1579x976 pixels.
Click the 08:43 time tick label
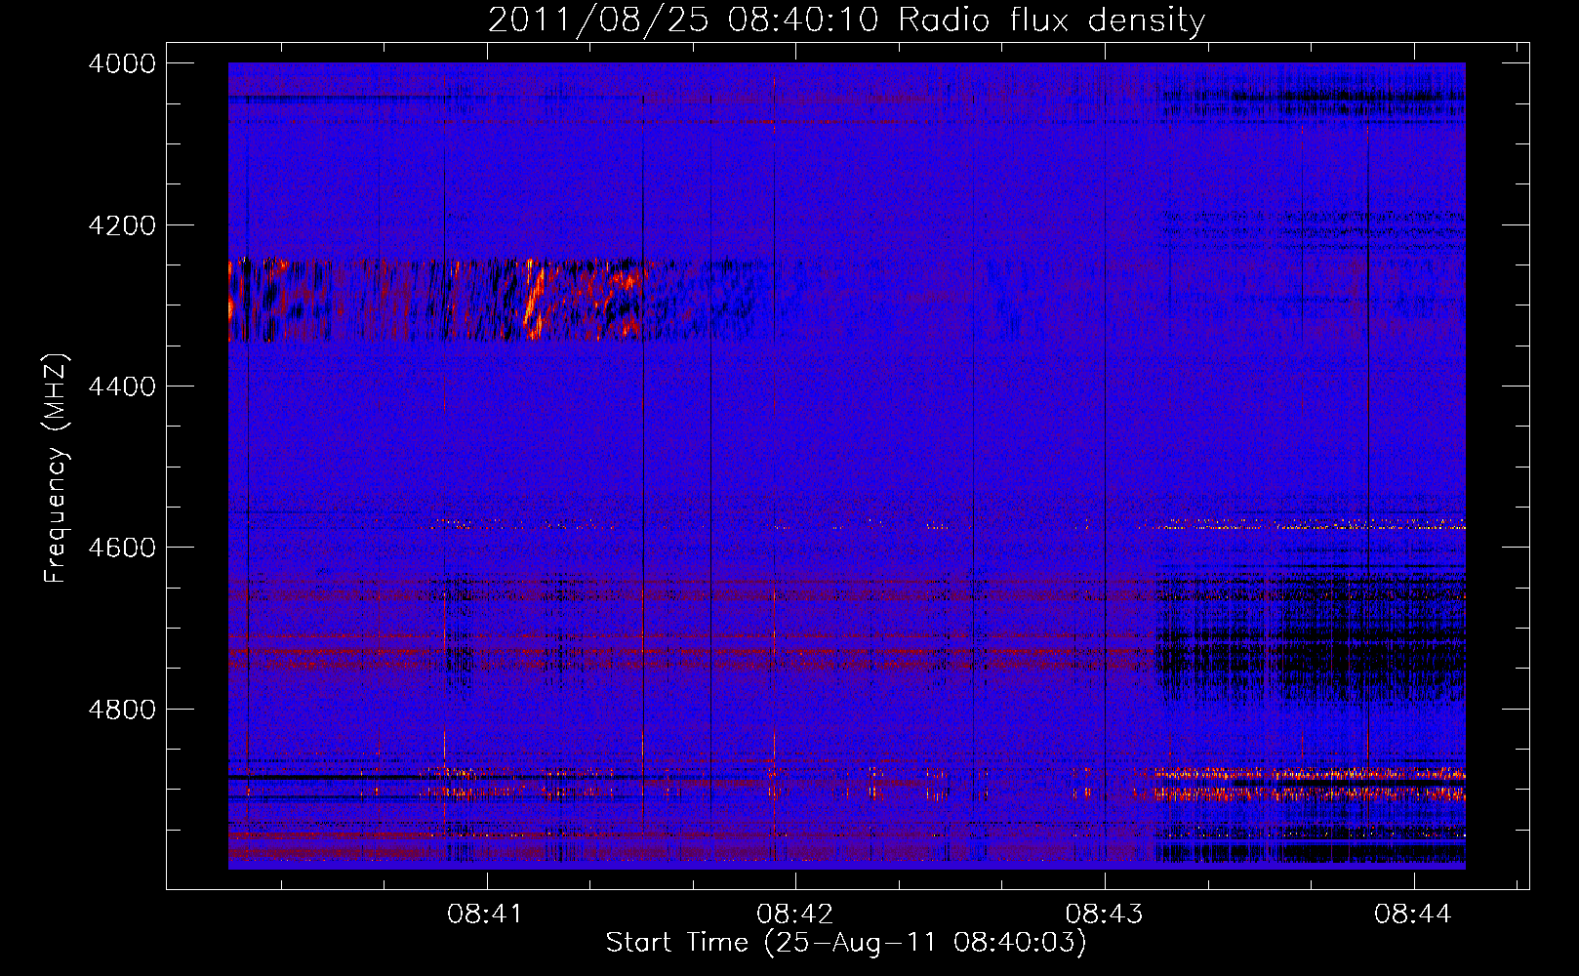coord(1104,914)
